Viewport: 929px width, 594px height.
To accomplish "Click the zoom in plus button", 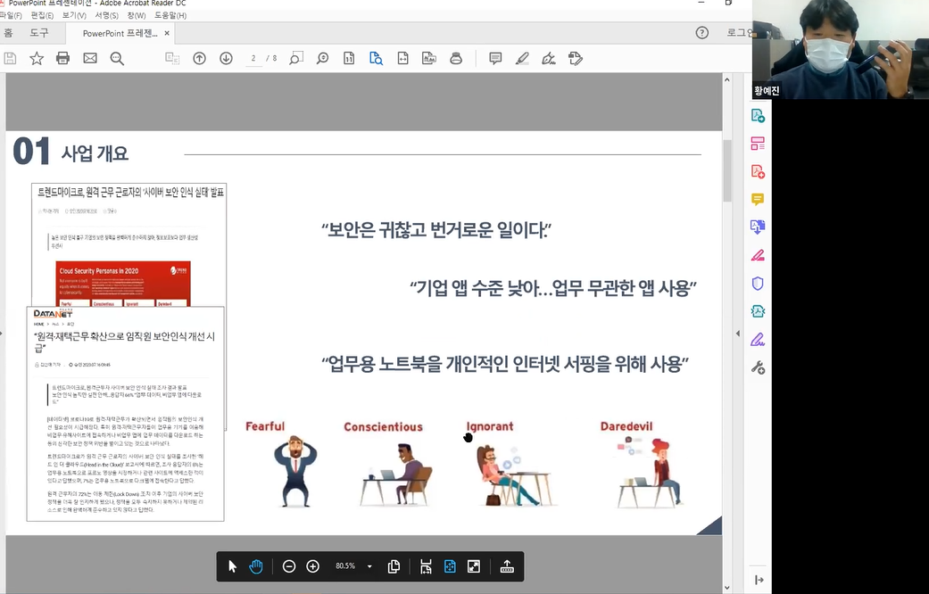I will (x=313, y=566).
